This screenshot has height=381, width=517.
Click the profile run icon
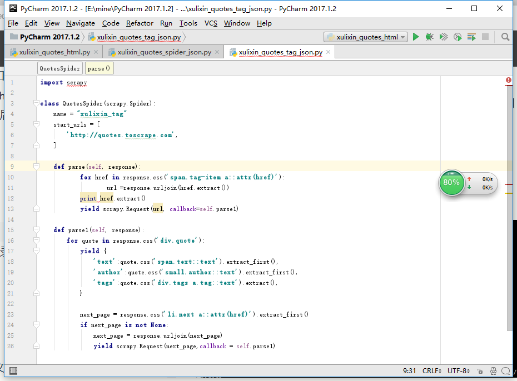[x=458, y=37]
